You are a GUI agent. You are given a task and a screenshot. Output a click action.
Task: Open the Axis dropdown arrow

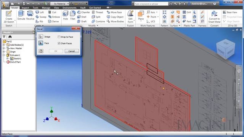click(x=157, y=12)
